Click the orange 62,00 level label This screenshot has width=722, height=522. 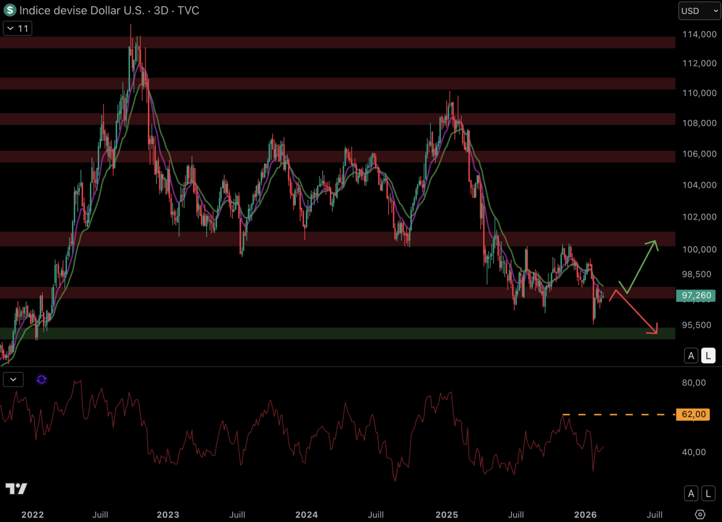[693, 414]
